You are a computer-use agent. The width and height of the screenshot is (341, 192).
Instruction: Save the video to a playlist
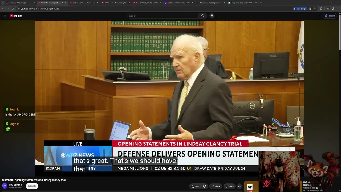[x=230, y=186]
